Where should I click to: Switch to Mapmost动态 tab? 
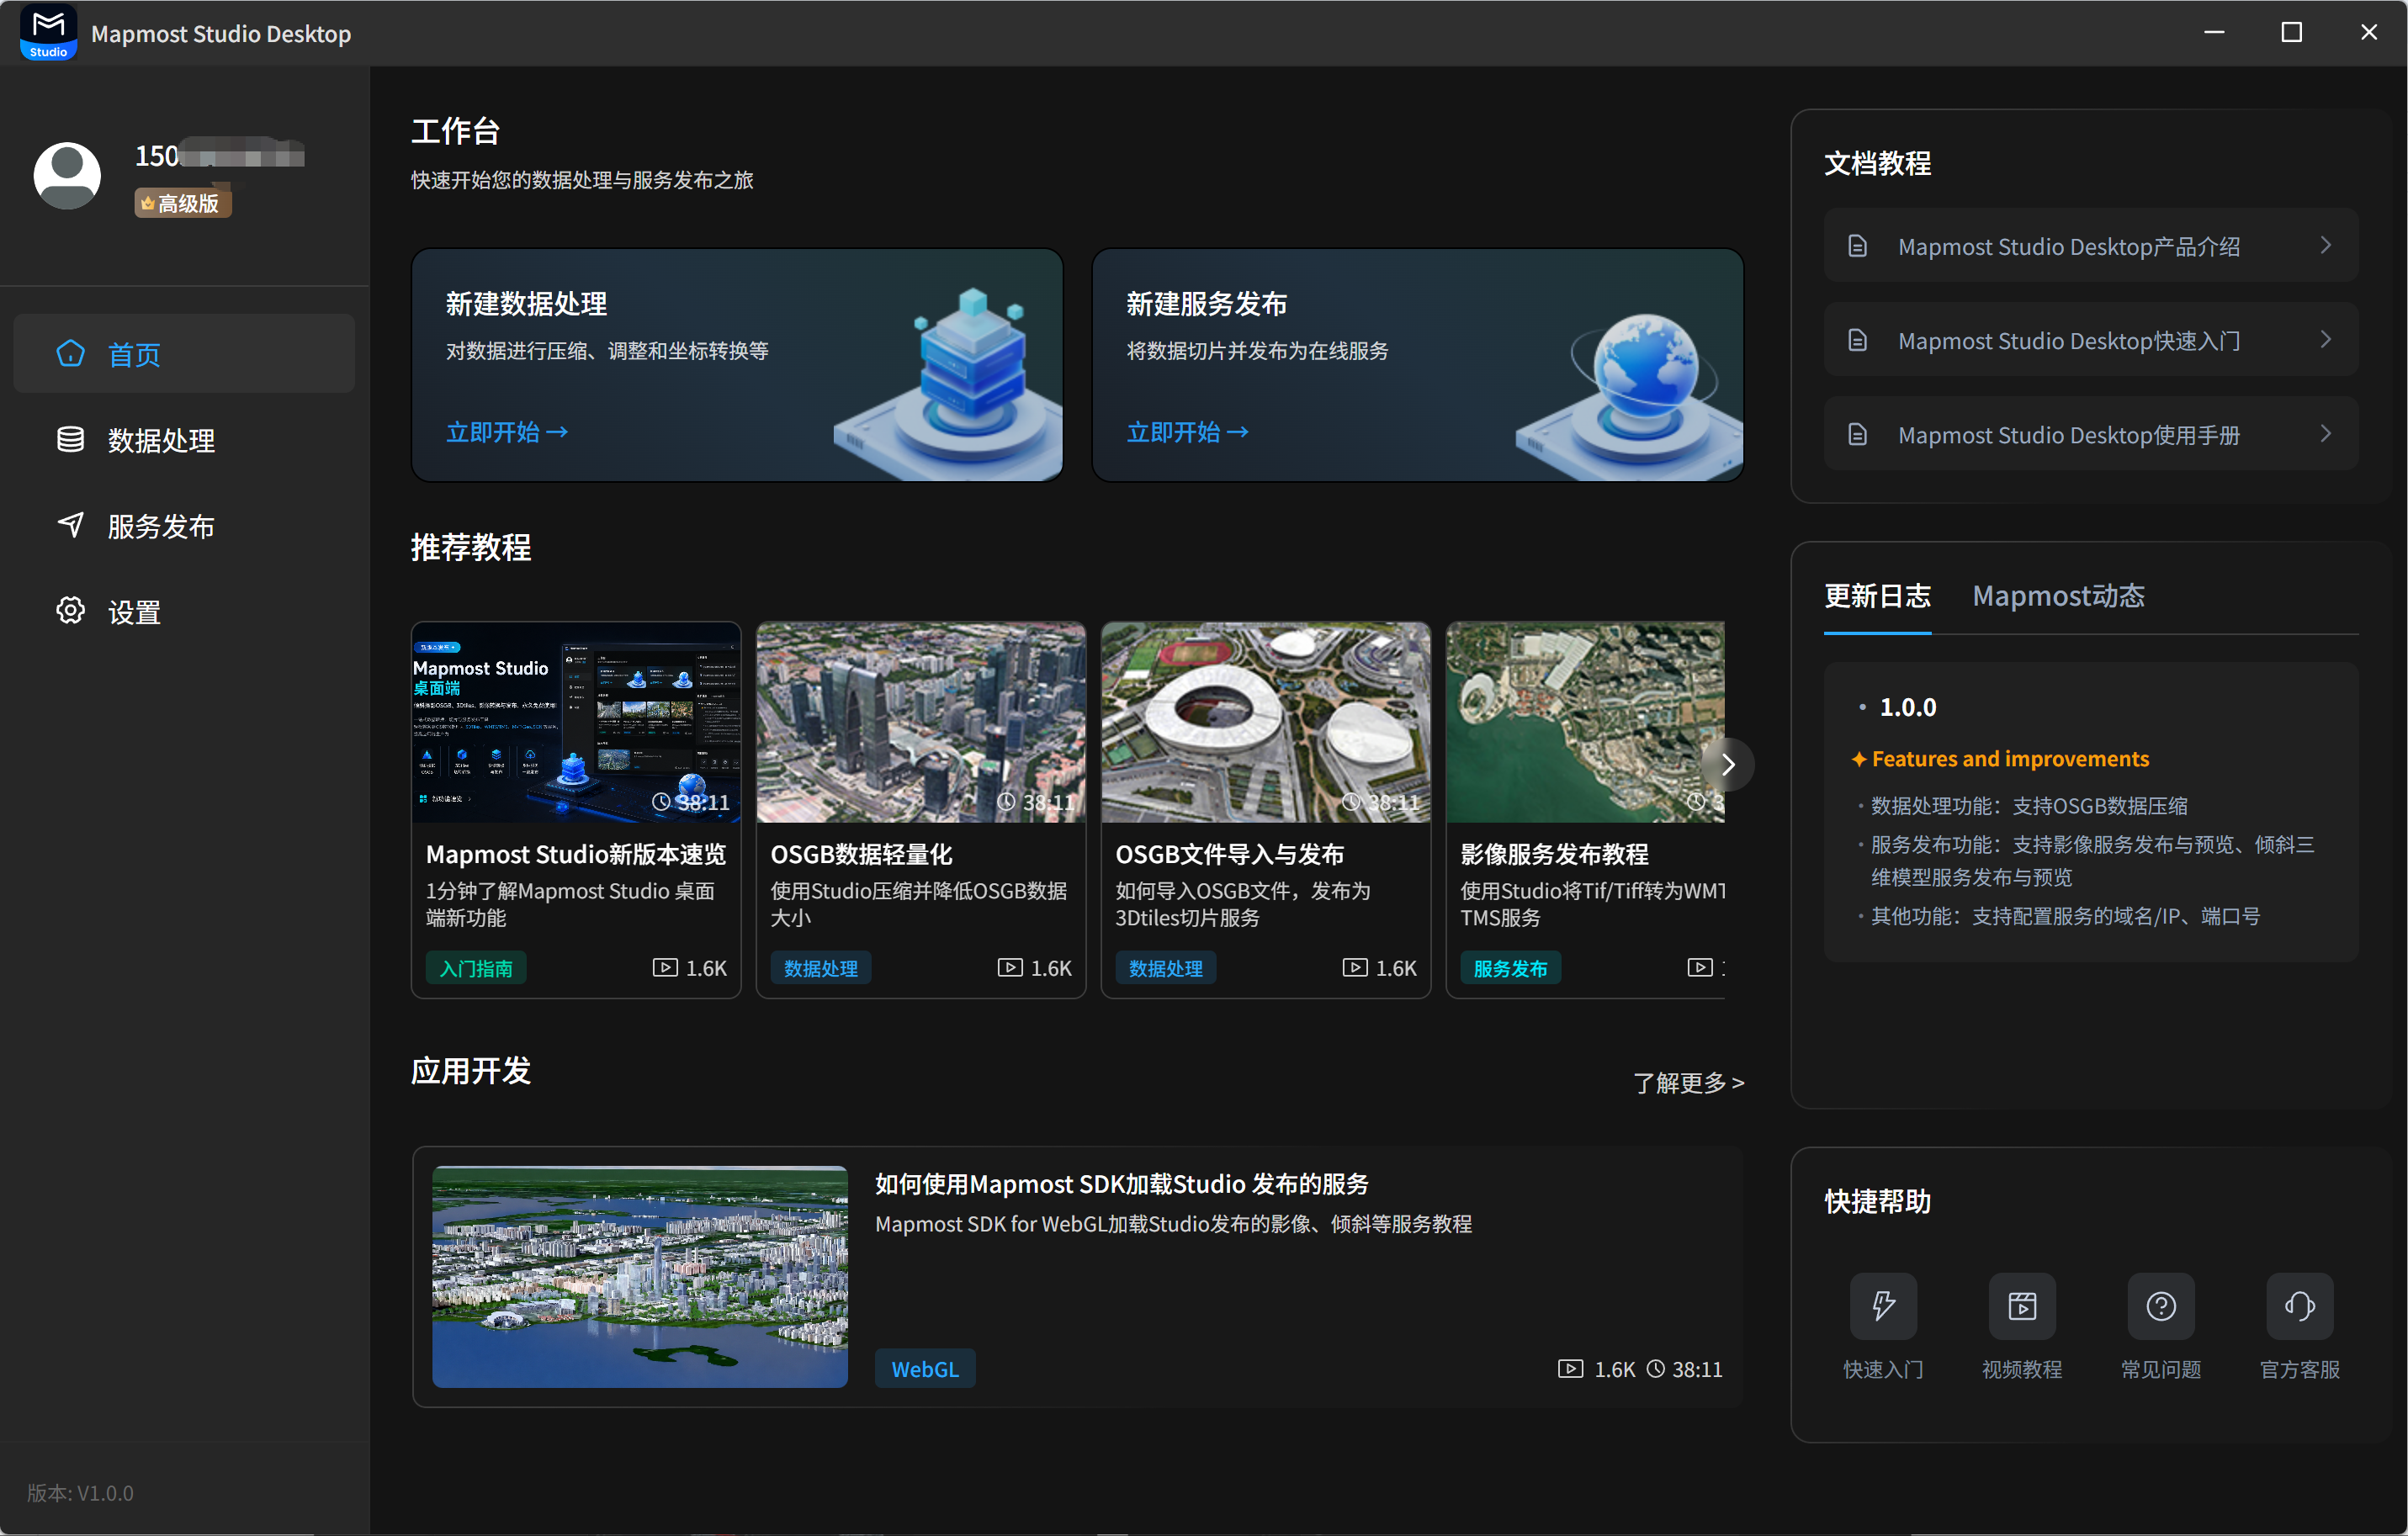(x=2058, y=596)
